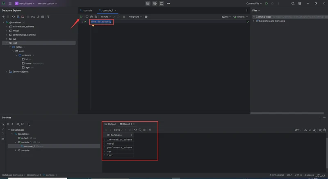Click the Add service plus icon in Services
Viewport: 328px width, 179px height.
[28, 124]
